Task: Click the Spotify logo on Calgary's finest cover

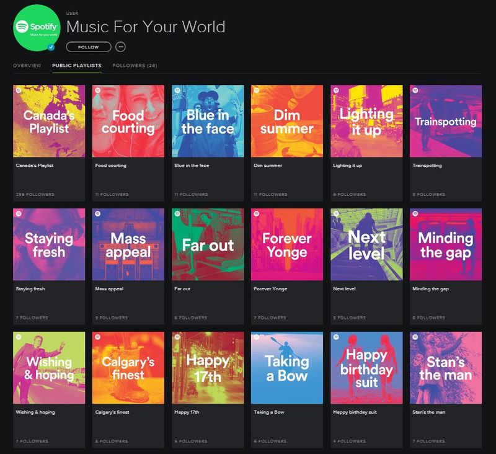Action: (x=98, y=337)
